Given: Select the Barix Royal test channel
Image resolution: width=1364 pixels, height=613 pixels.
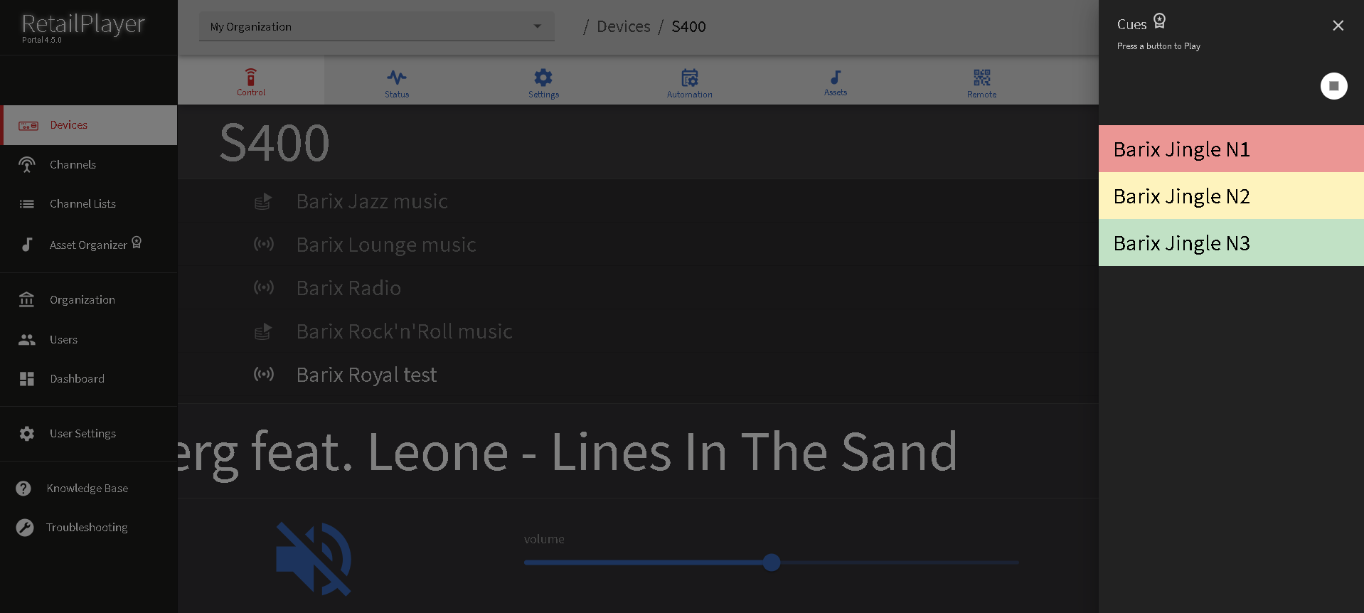Looking at the screenshot, I should [x=366, y=375].
